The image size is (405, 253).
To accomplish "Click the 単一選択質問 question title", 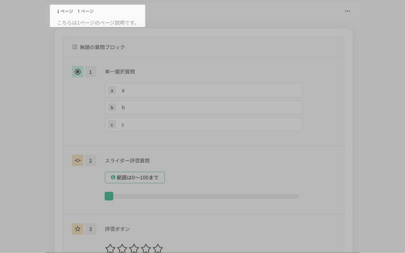I will pyautogui.click(x=120, y=72).
